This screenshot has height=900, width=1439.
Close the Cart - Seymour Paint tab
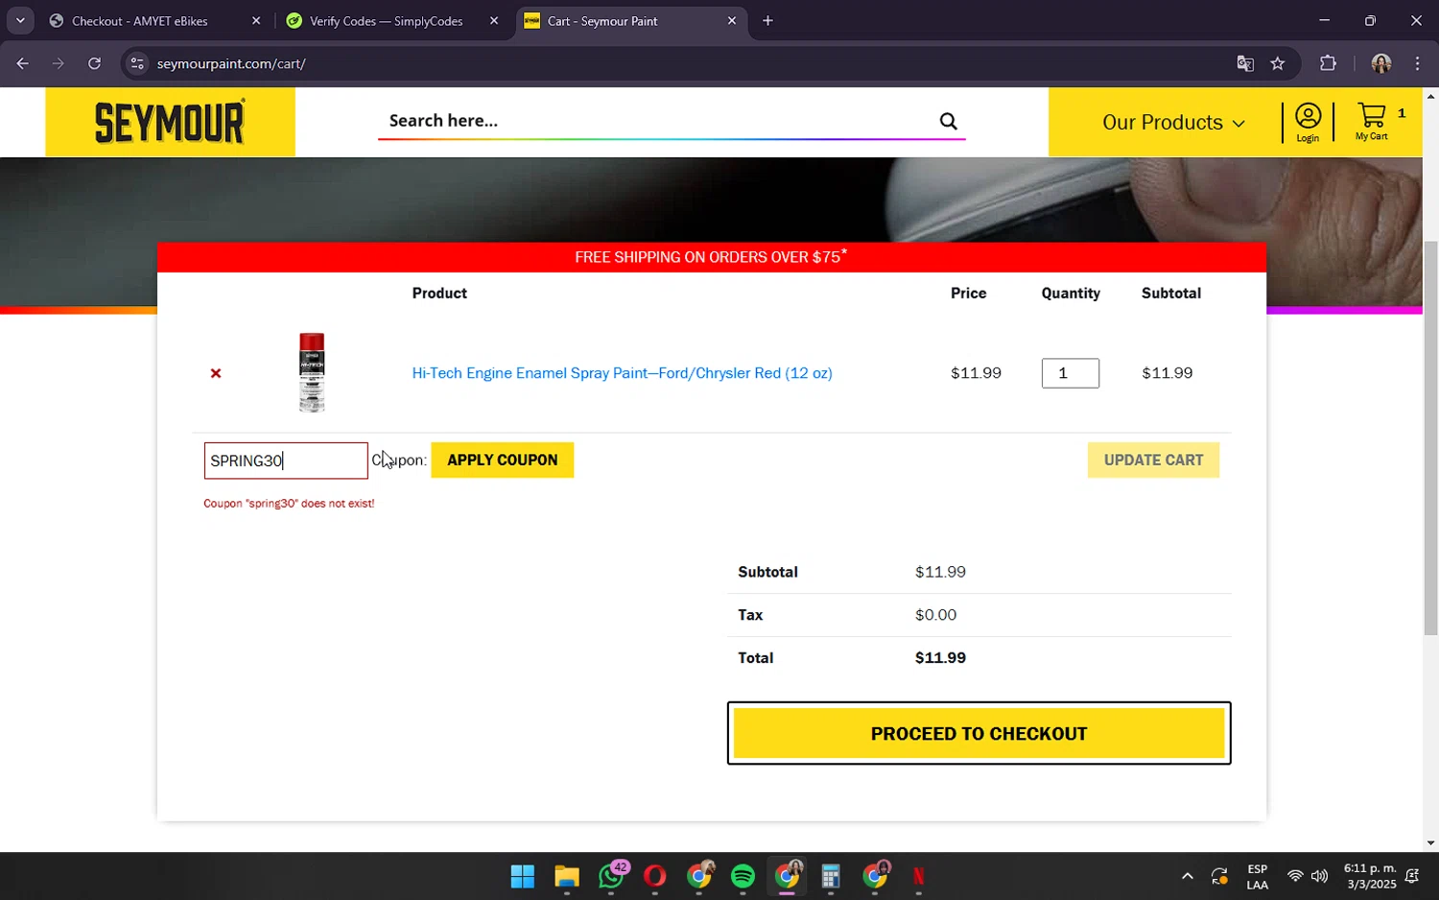coord(732,21)
